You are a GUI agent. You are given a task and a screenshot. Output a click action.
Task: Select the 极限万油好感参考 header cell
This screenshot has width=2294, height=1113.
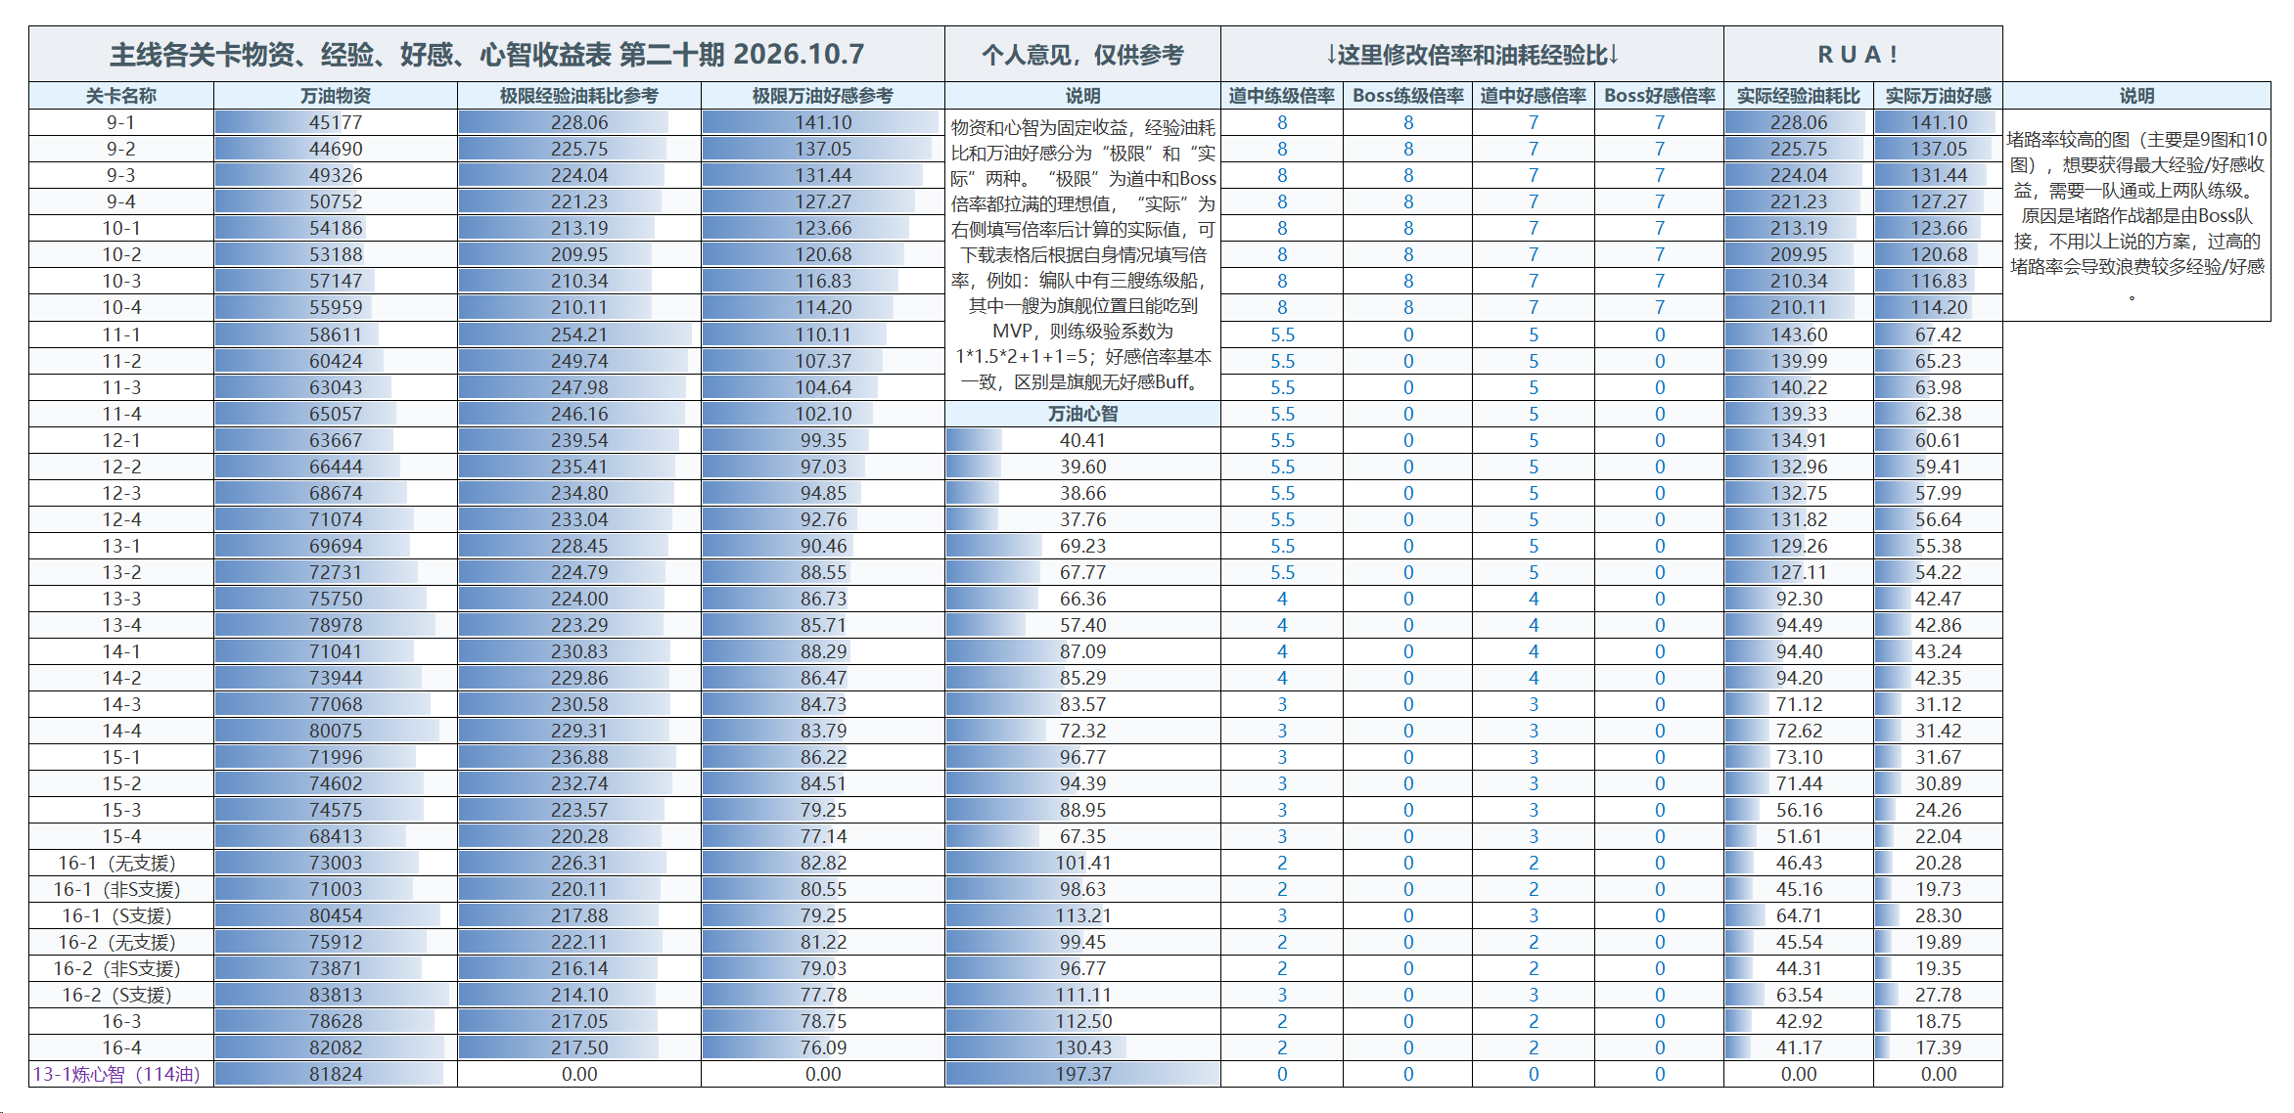pyautogui.click(x=823, y=96)
